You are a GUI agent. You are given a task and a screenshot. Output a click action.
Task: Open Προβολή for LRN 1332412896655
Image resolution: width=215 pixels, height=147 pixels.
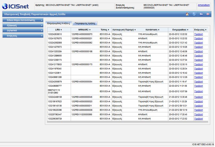pyautogui.click(x=199, y=56)
